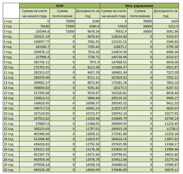Select cell with value 11728.5
The image size is (183, 174).
[x=166, y=129]
